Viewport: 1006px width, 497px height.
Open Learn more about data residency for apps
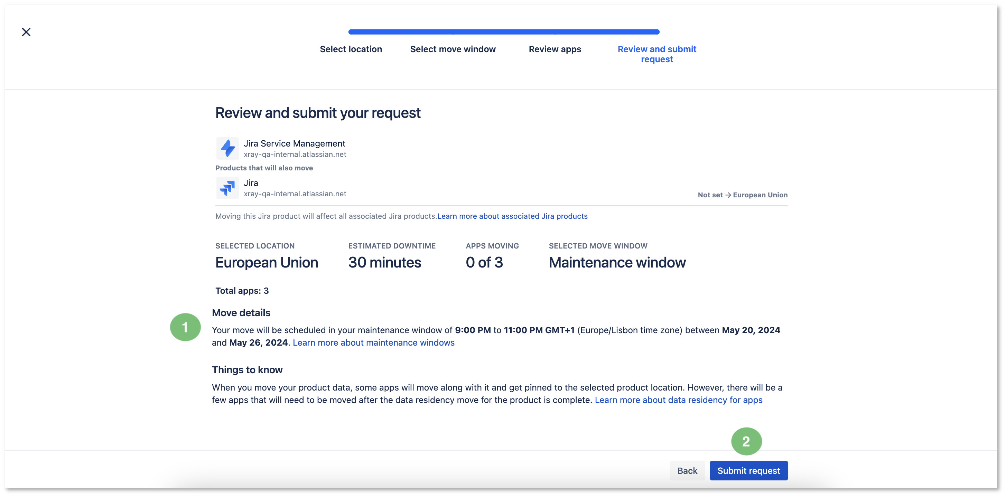click(678, 400)
